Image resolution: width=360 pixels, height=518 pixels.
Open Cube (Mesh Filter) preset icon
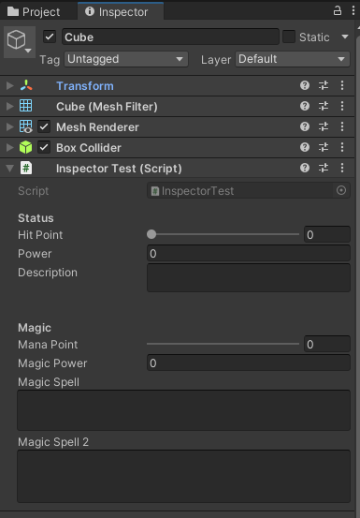coord(324,106)
